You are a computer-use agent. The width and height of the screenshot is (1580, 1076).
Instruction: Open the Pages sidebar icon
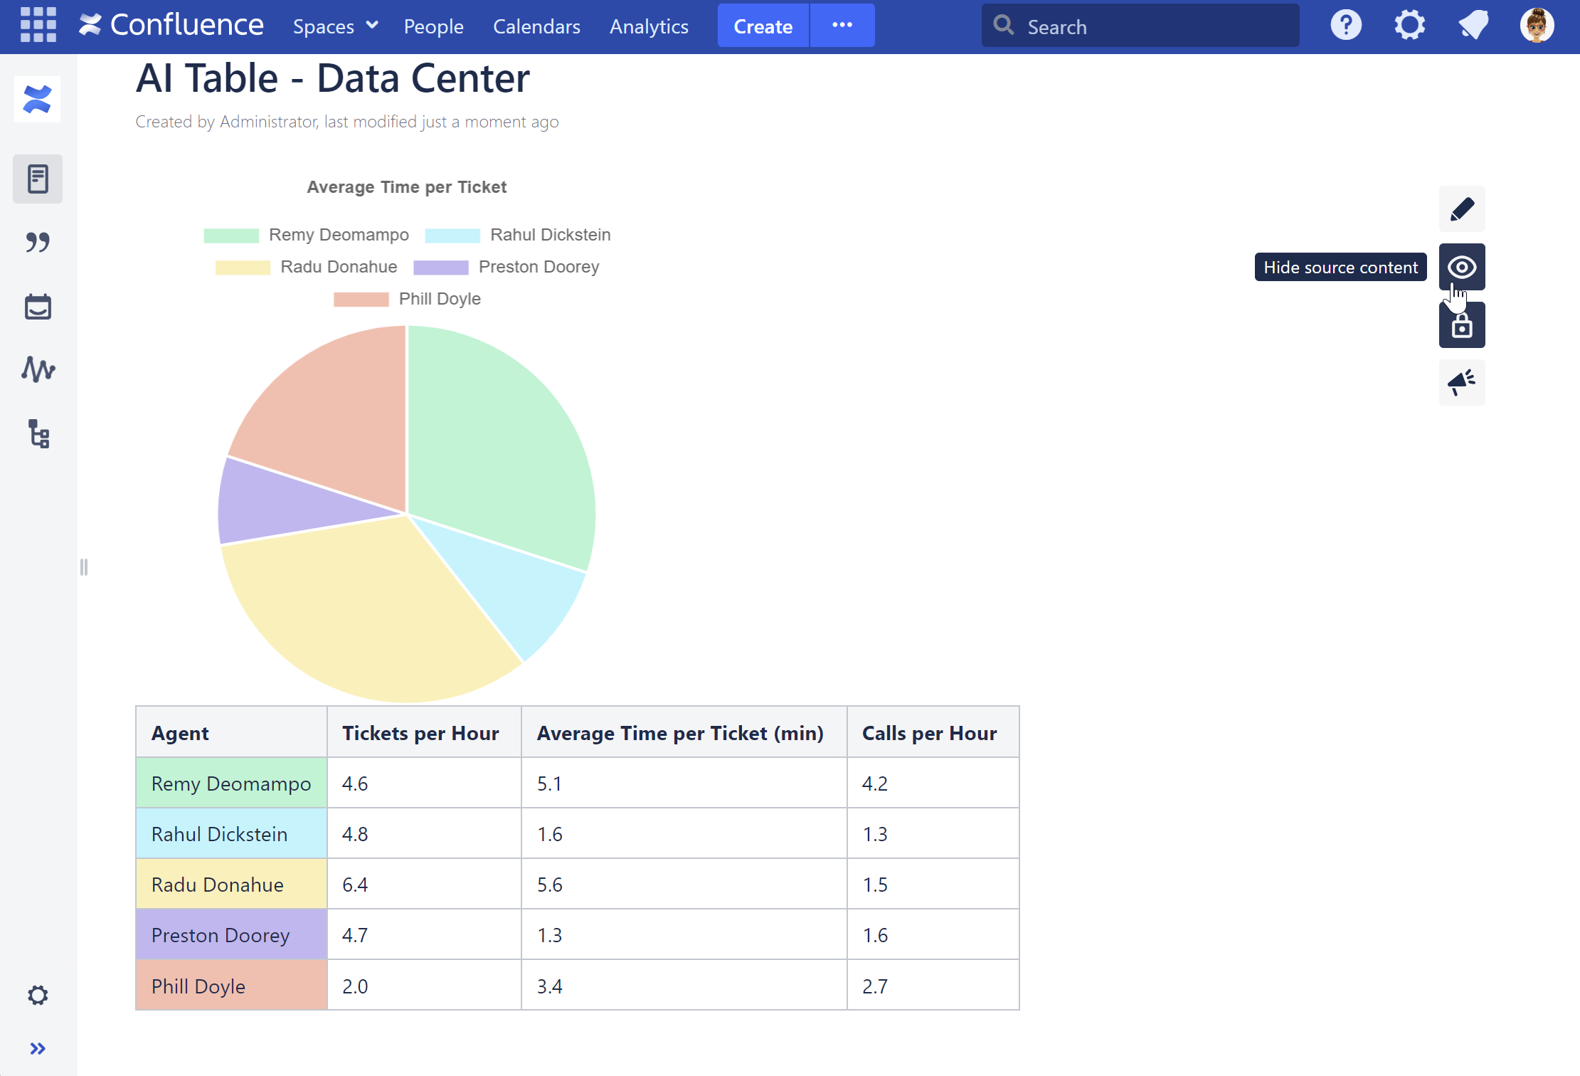point(38,179)
